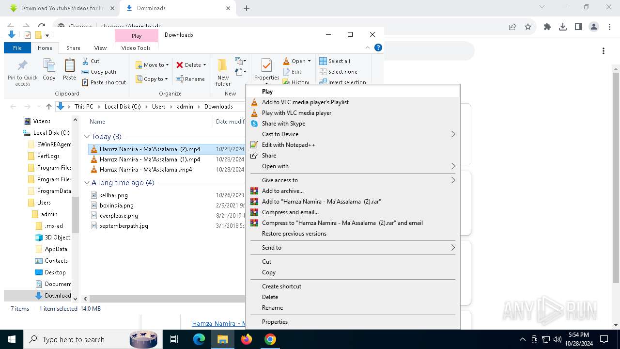
Task: Click Select all in ribbon
Action: pyautogui.click(x=335, y=61)
